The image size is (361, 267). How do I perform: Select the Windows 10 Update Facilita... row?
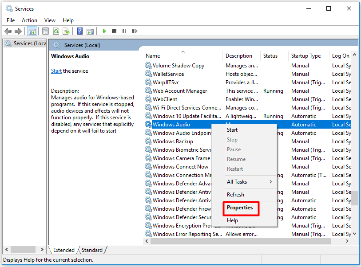pyautogui.click(x=247, y=116)
